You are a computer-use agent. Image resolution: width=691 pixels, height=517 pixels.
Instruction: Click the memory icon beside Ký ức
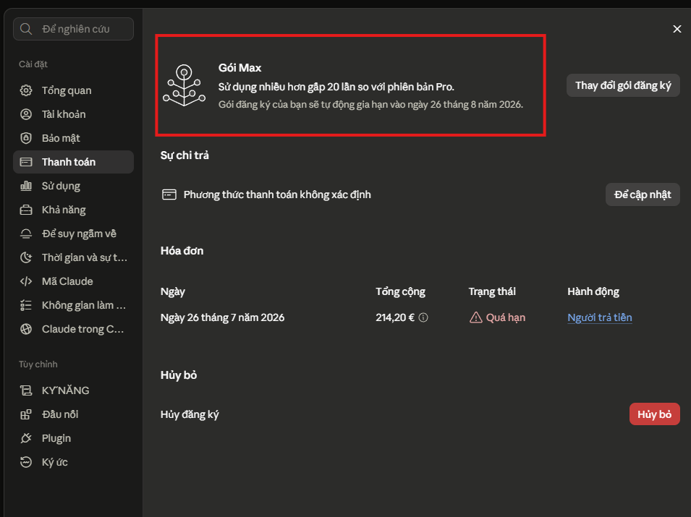click(26, 462)
